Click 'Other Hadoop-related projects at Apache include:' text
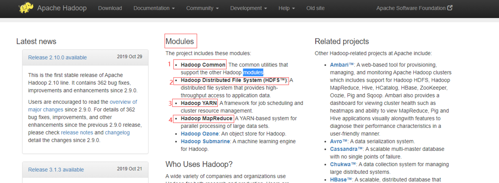This screenshot has height=183, width=499. coord(373,53)
